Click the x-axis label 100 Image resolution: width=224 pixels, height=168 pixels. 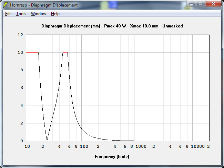[84, 146]
